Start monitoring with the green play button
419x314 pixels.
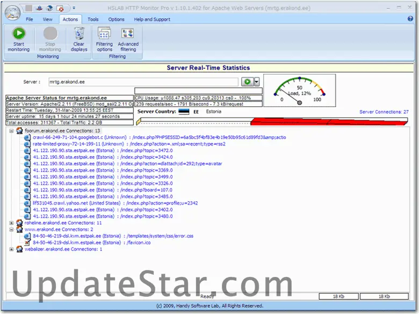click(19, 39)
